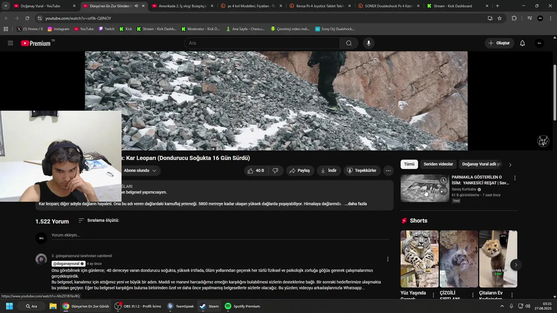The width and height of the screenshot is (557, 313).
Task: Open Chrome media controls icon
Action: pyautogui.click(x=530, y=18)
